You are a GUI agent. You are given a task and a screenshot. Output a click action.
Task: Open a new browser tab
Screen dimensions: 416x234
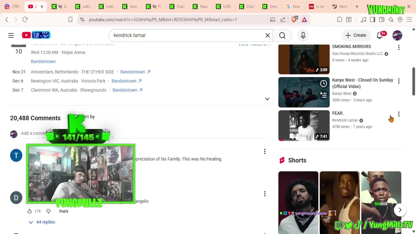(357, 6)
